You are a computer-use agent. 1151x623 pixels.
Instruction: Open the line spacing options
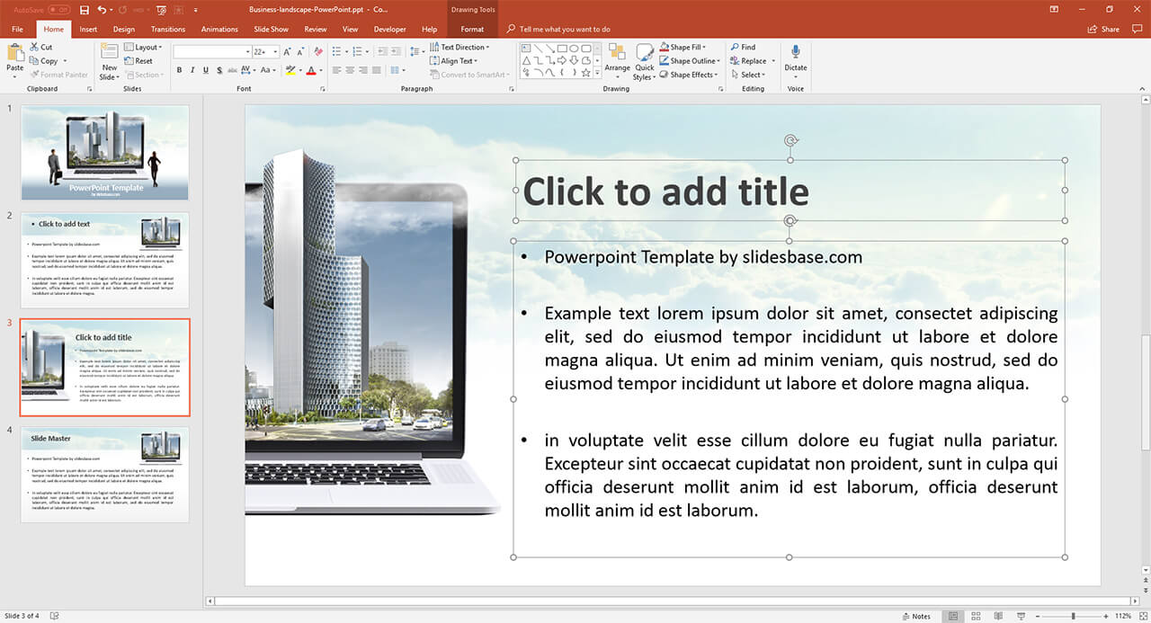(416, 52)
